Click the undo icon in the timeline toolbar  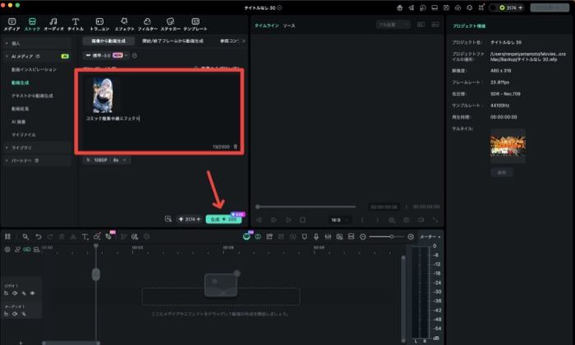pyautogui.click(x=38, y=237)
